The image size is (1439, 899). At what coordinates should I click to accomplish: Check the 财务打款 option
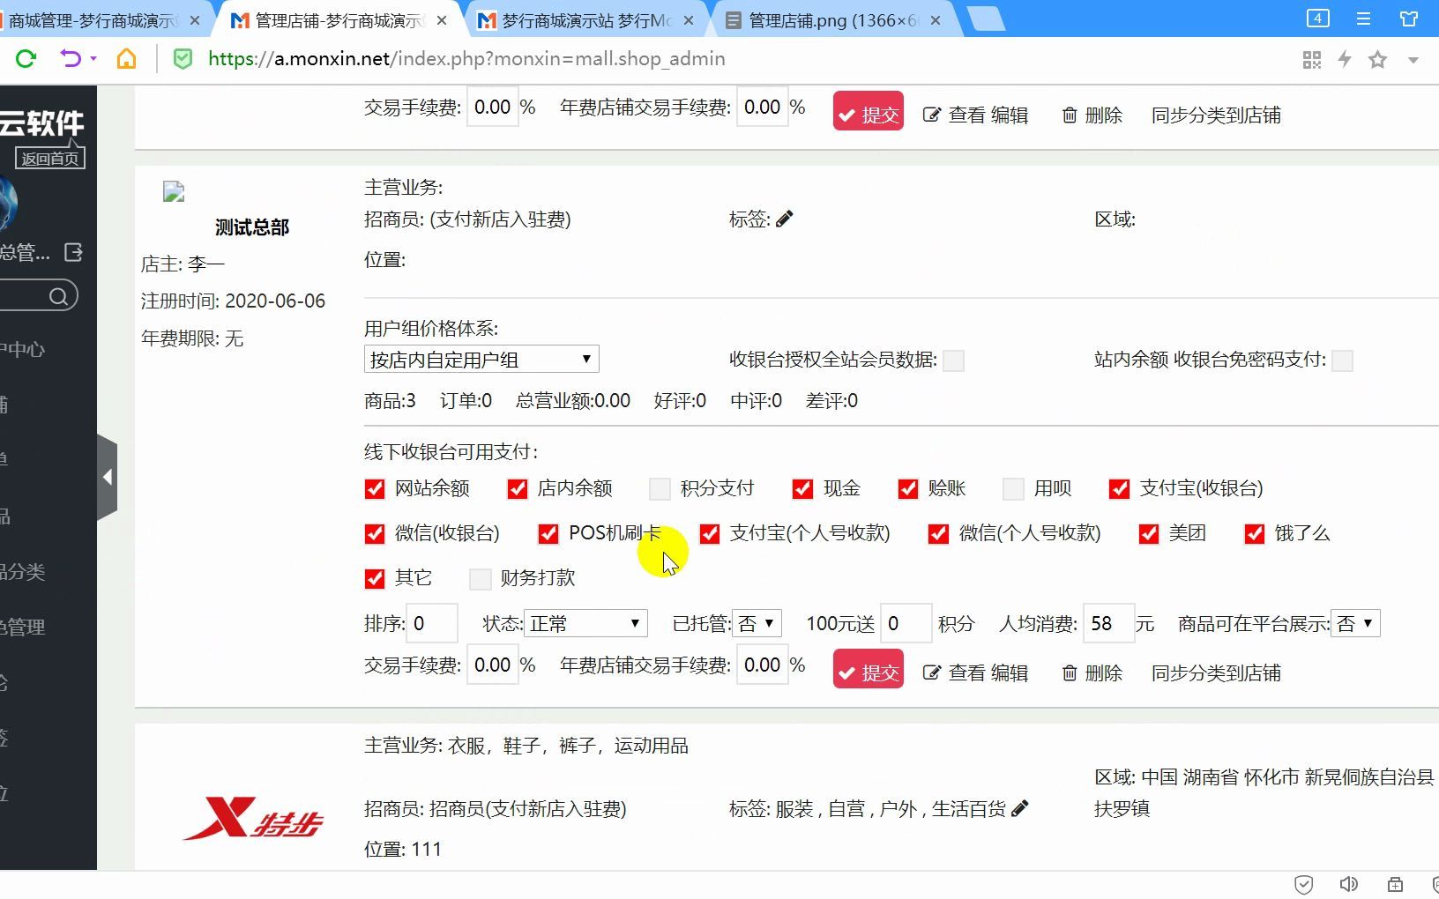tap(481, 578)
